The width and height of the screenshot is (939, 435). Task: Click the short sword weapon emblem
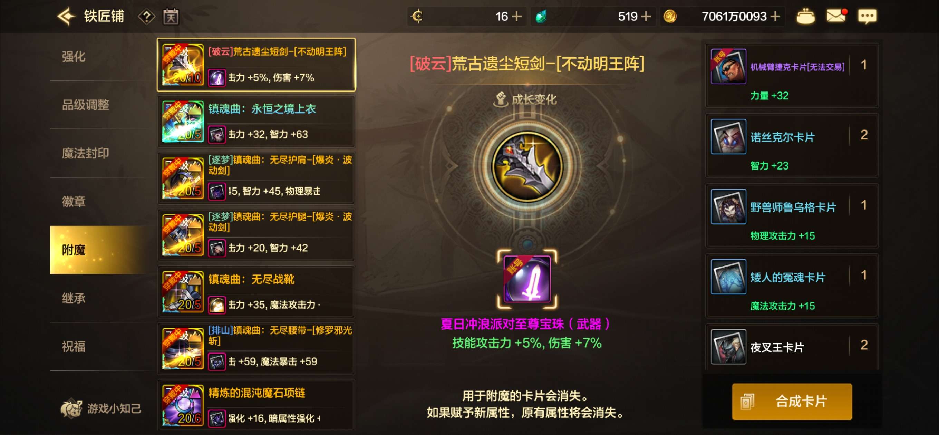tap(527, 166)
